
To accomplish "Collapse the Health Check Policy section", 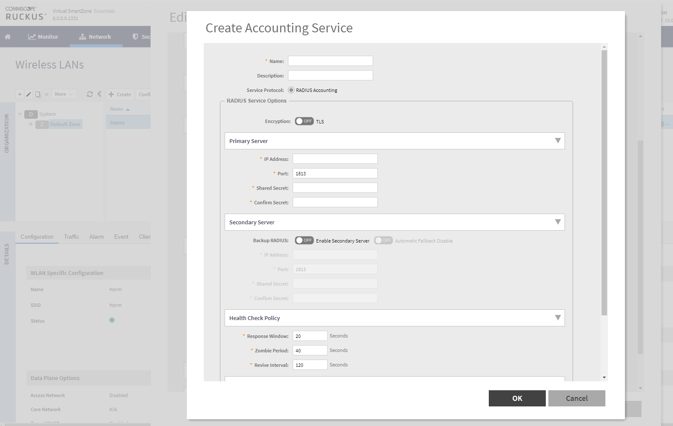I will pyautogui.click(x=558, y=318).
